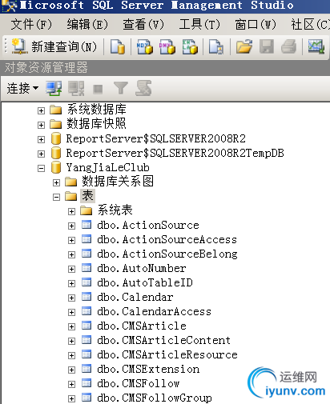Expand the dbo.CMSArticle table node
The image size is (330, 404).
pyautogui.click(x=71, y=326)
